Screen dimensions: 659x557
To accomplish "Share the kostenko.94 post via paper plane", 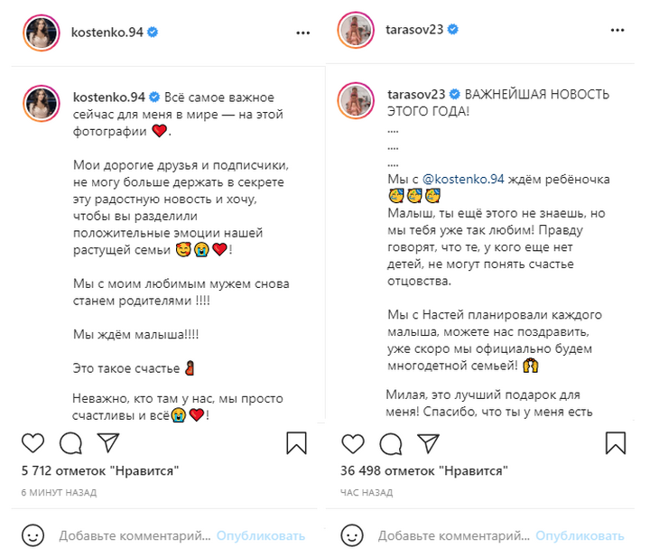I will coord(107,443).
